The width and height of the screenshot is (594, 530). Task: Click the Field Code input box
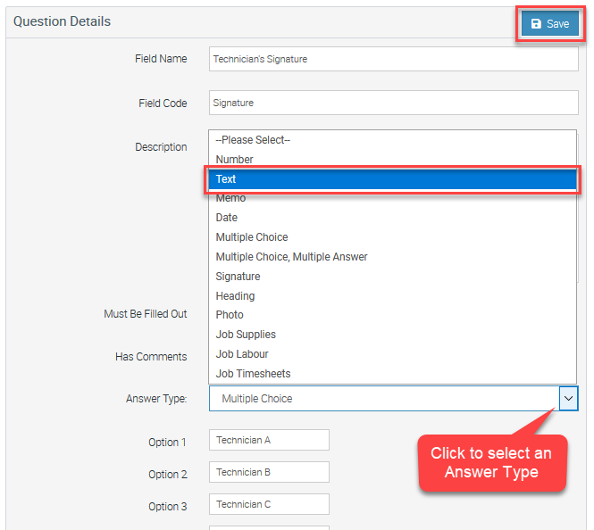pos(394,103)
